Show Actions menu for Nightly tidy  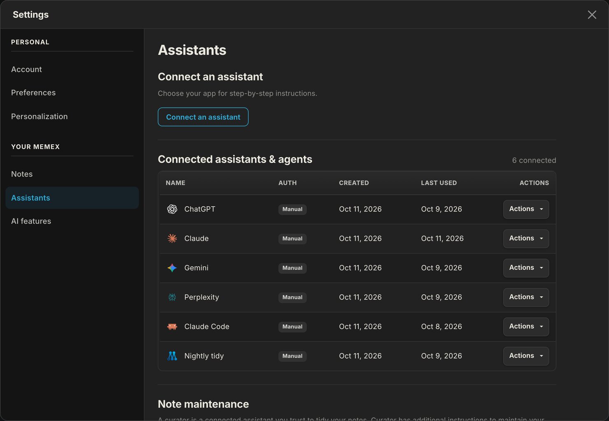526,356
